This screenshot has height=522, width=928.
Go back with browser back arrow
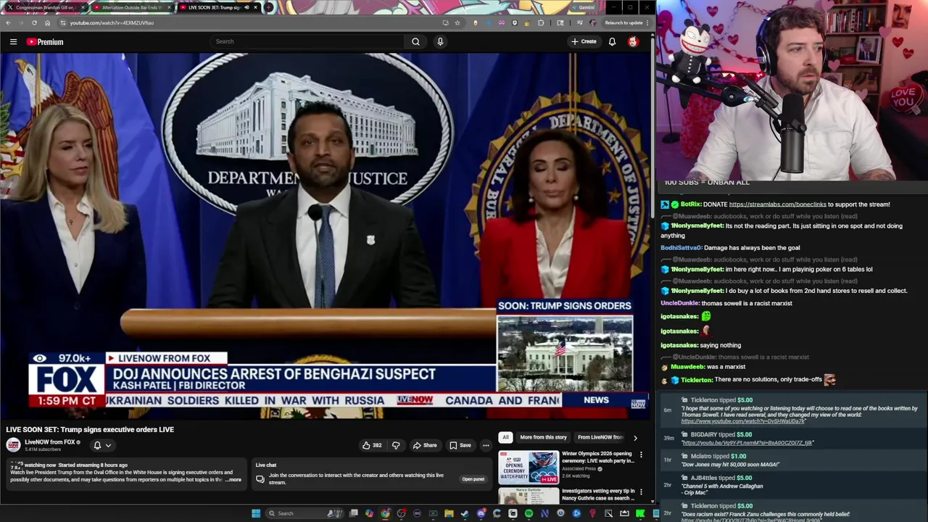coord(8,22)
